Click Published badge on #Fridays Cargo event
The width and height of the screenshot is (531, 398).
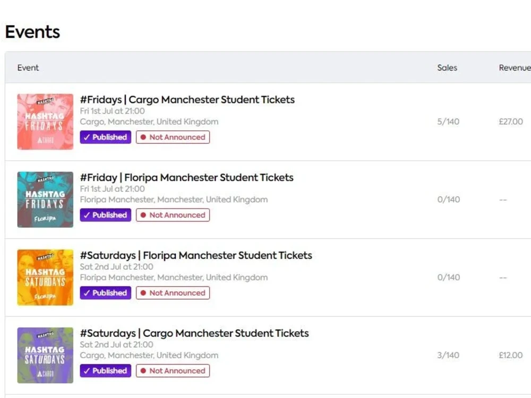pyautogui.click(x=105, y=137)
